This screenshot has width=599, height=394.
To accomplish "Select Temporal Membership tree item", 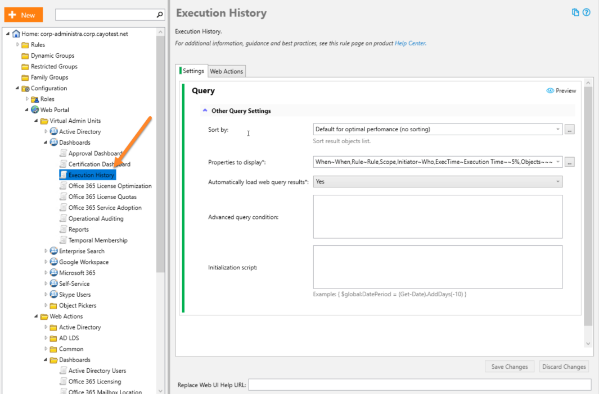I will point(98,240).
